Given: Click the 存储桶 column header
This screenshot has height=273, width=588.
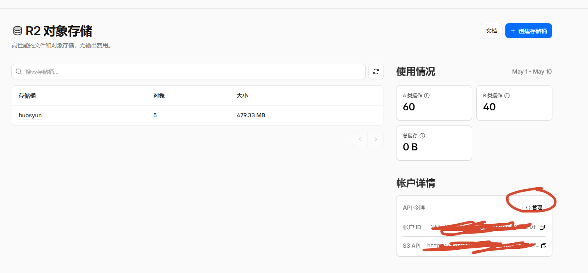Looking at the screenshot, I should click(x=27, y=96).
